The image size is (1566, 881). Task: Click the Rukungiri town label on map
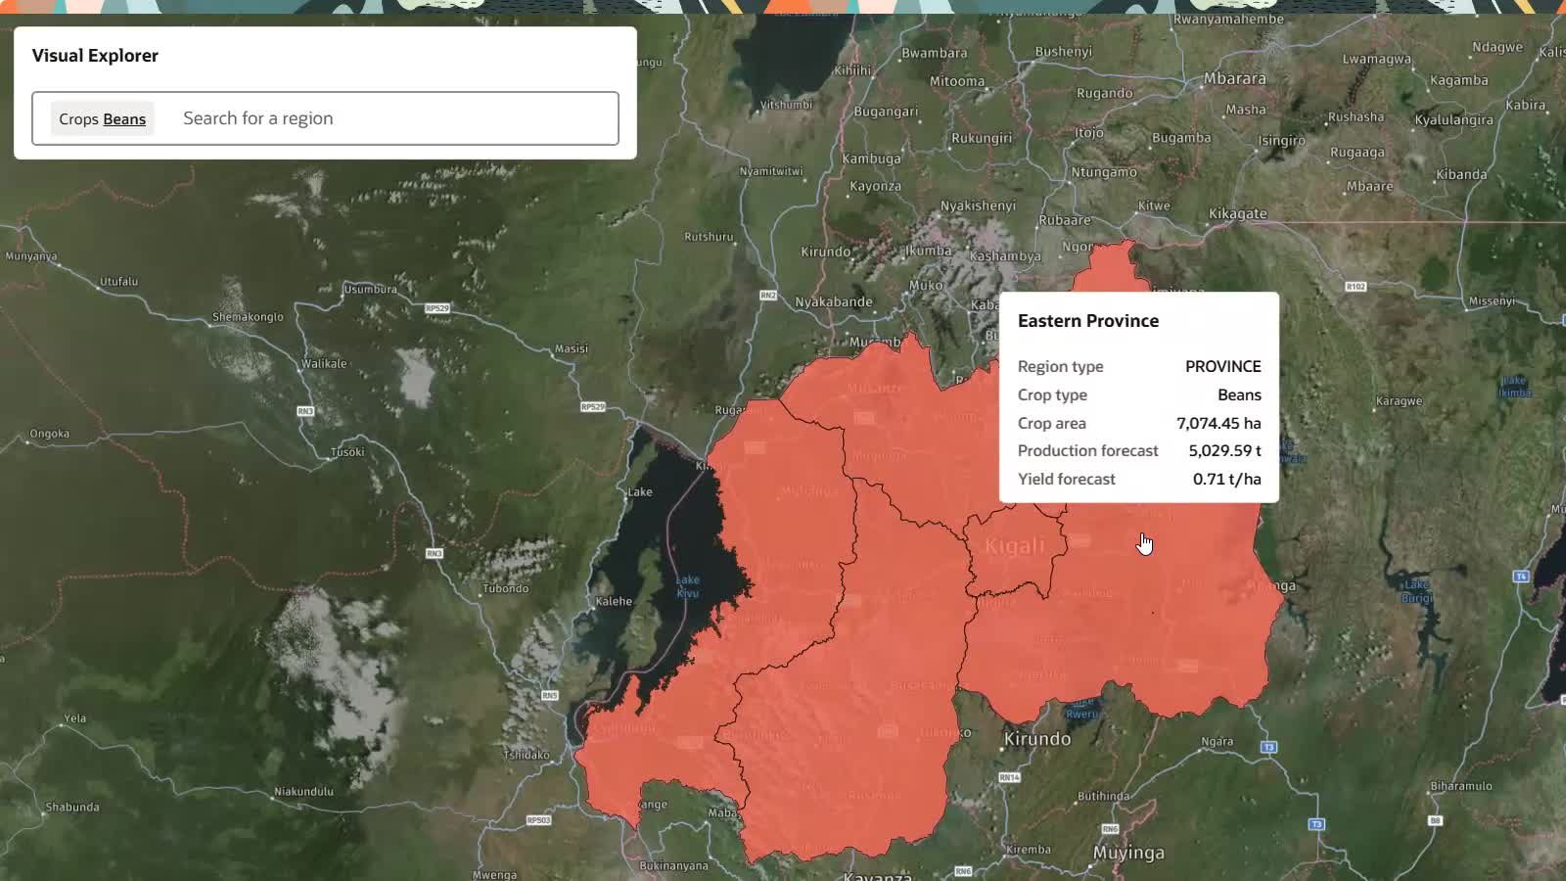(982, 138)
